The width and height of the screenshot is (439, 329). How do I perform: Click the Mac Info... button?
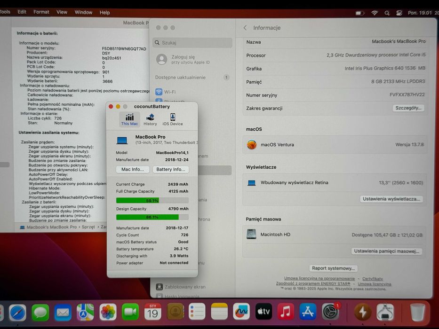pyautogui.click(x=133, y=169)
